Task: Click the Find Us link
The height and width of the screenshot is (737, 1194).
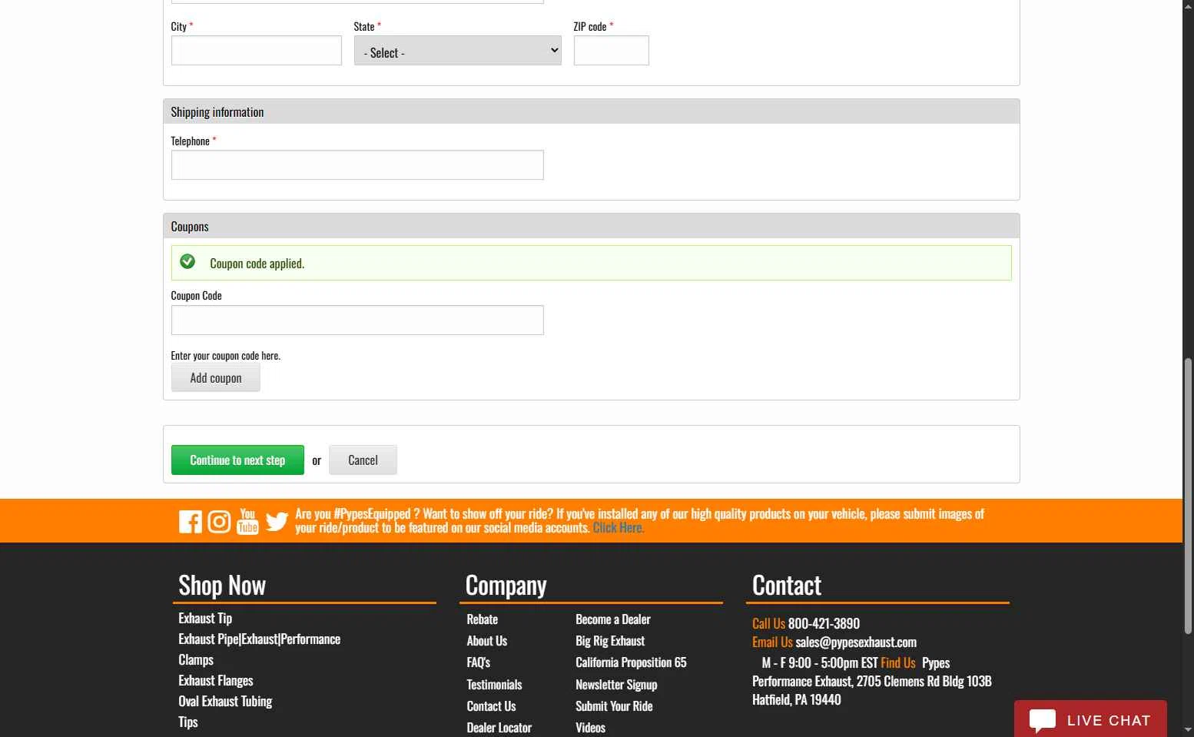Action: tap(898, 662)
